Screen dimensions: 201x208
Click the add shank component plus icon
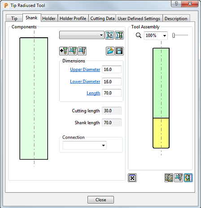tap(64, 51)
